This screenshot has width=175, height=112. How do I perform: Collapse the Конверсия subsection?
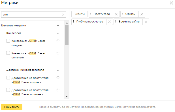coord(58,33)
